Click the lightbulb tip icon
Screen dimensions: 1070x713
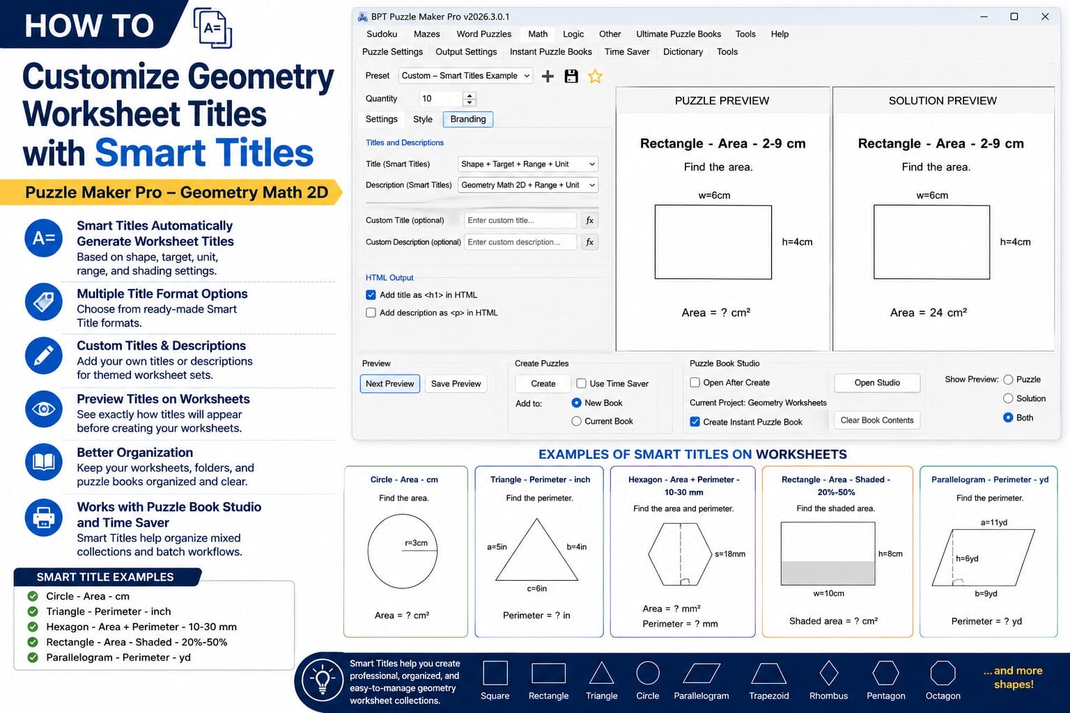click(323, 681)
